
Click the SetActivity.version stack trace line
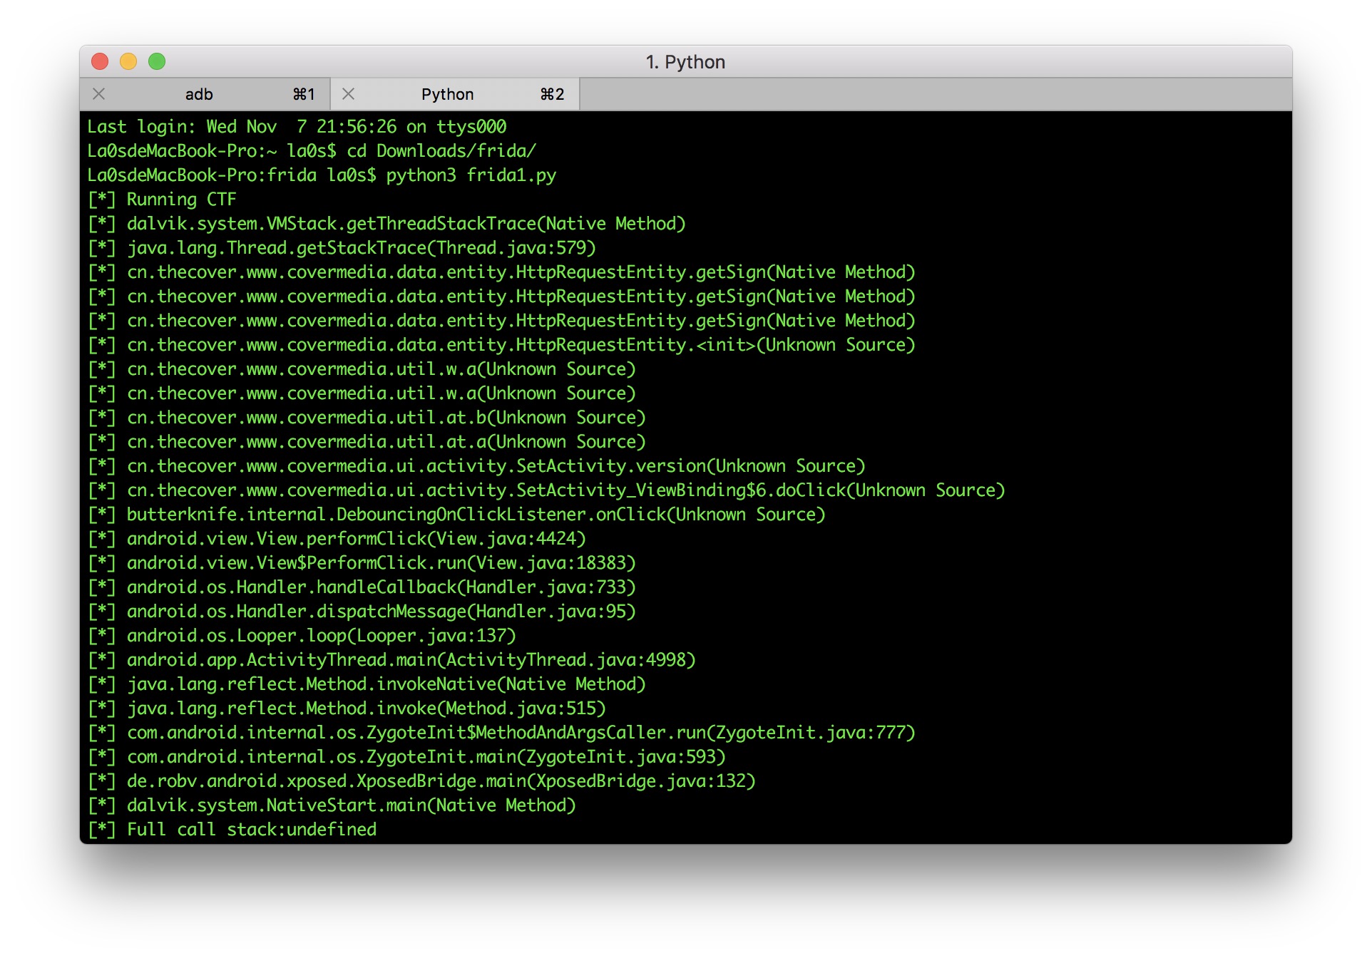(496, 466)
